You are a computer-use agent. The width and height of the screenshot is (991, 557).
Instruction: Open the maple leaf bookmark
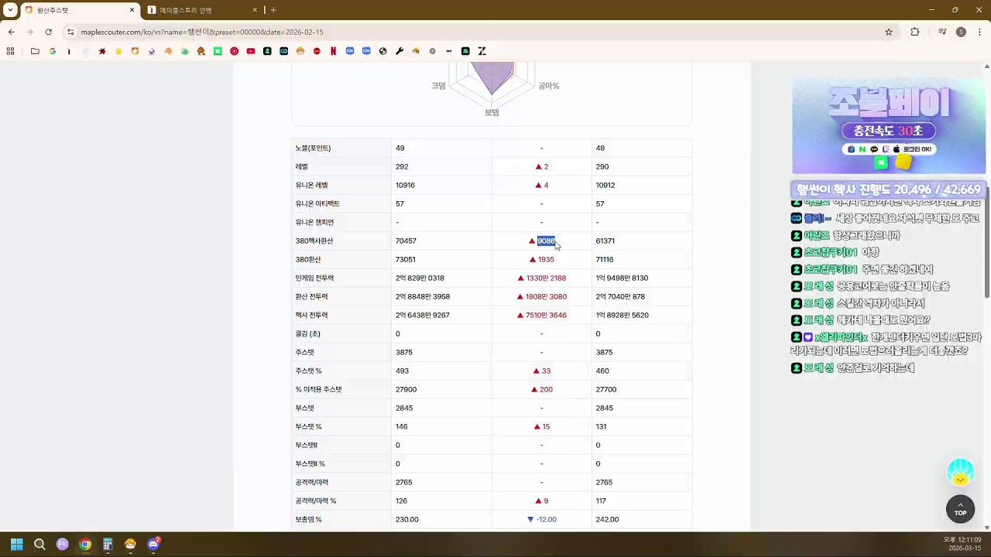(x=101, y=51)
